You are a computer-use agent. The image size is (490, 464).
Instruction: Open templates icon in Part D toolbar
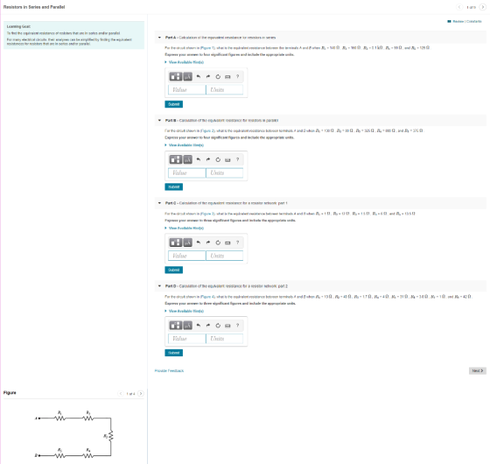pyautogui.click(x=176, y=326)
